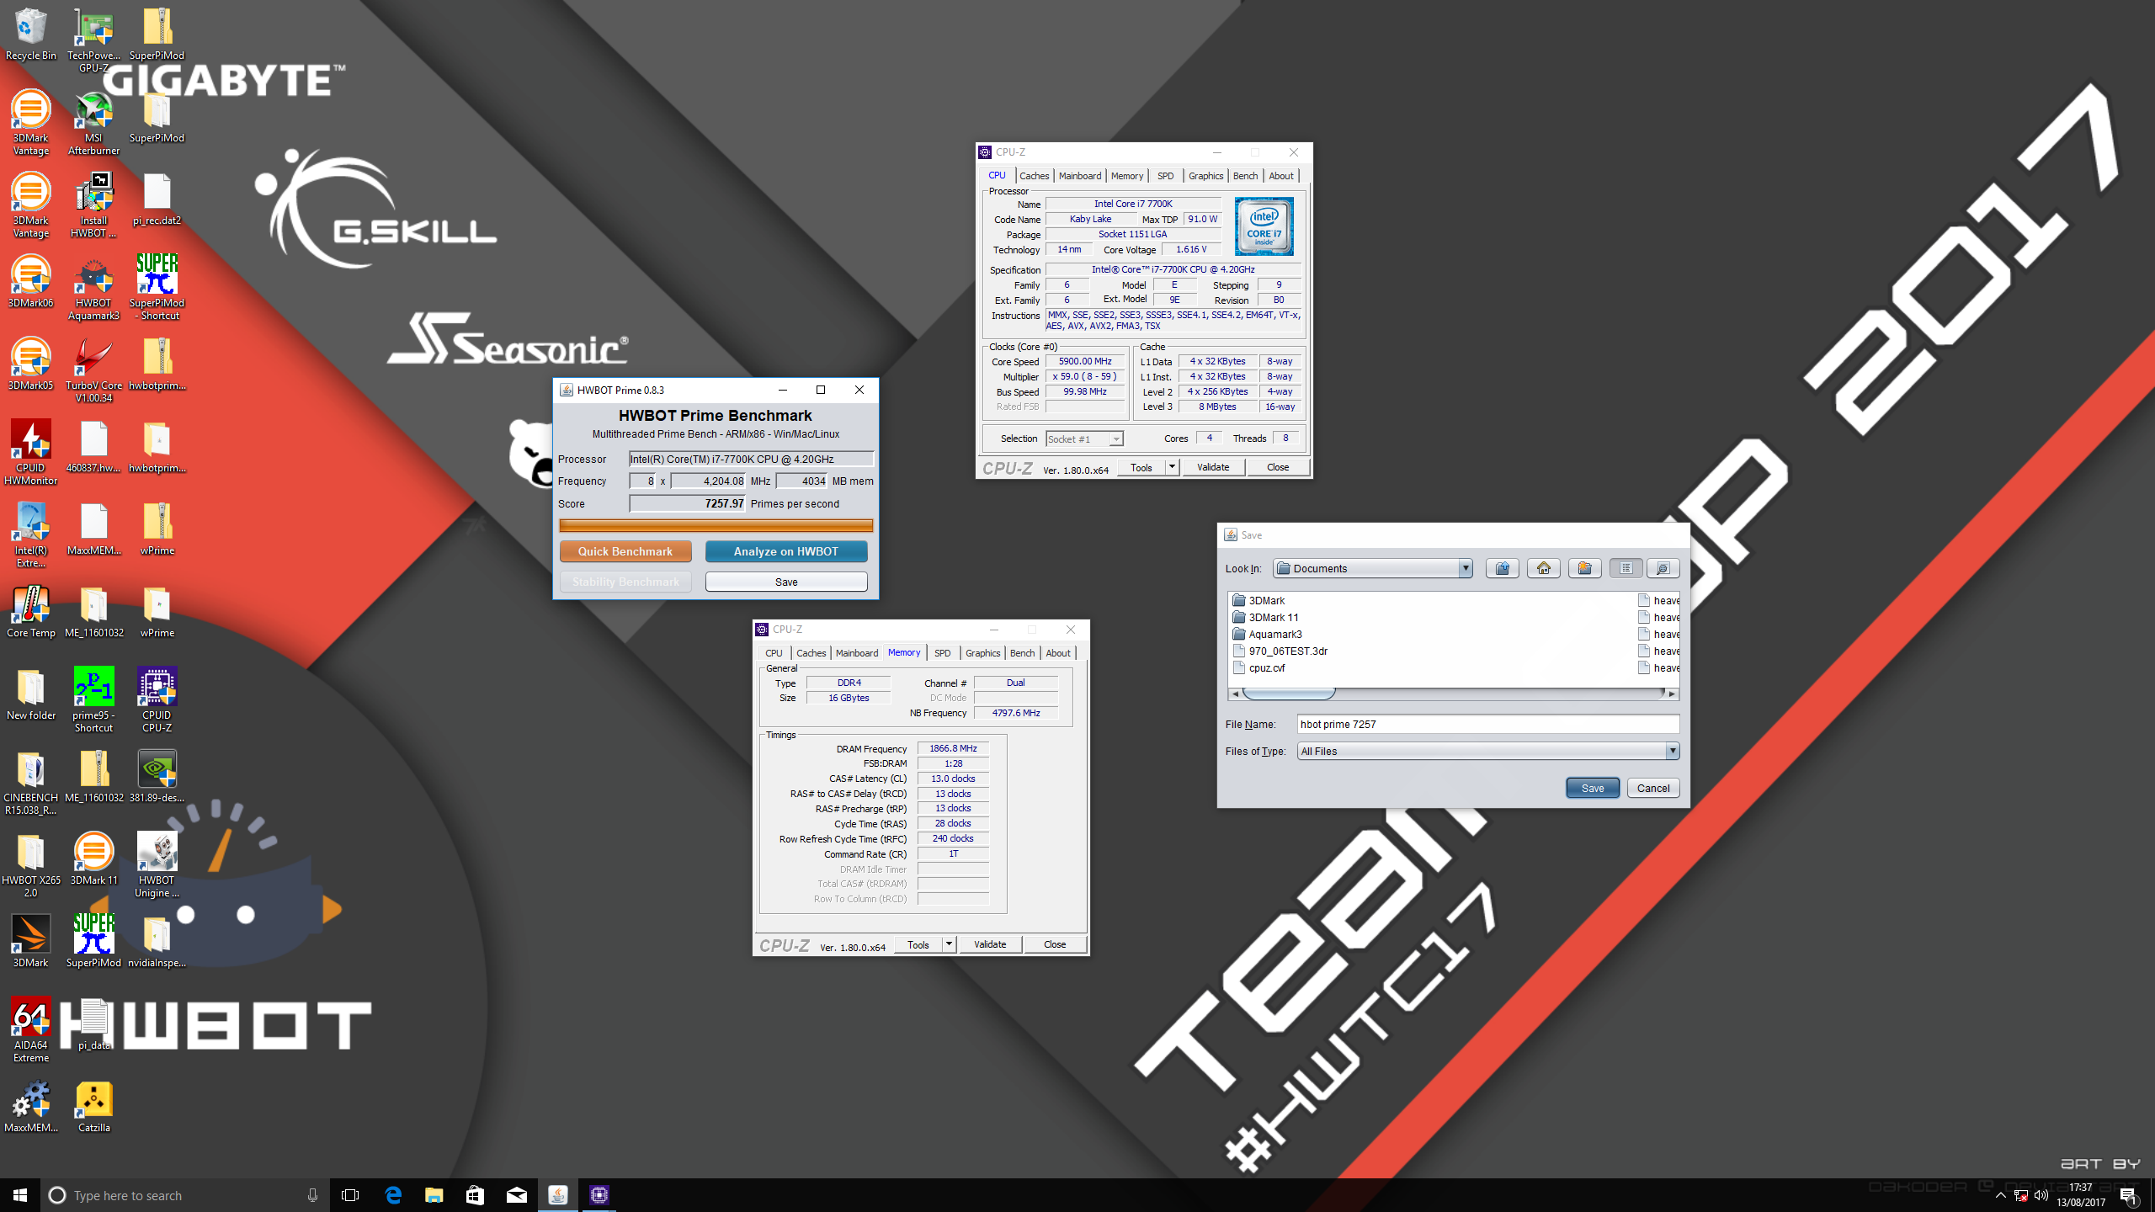Select 970_06TEST.3dr file in Save dialog
Screen dimensions: 2155x1212
(x=1280, y=651)
